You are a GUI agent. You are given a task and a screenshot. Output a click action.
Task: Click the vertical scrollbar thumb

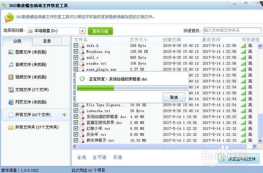pos(260,125)
